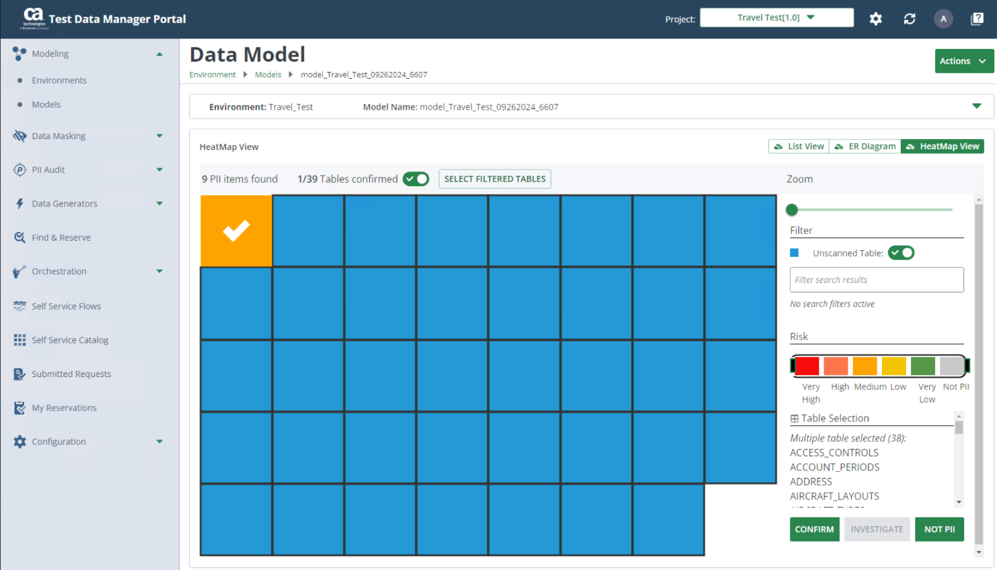Click the confirmed orange checkmark tile
This screenshot has height=570, width=997.
[x=236, y=231]
